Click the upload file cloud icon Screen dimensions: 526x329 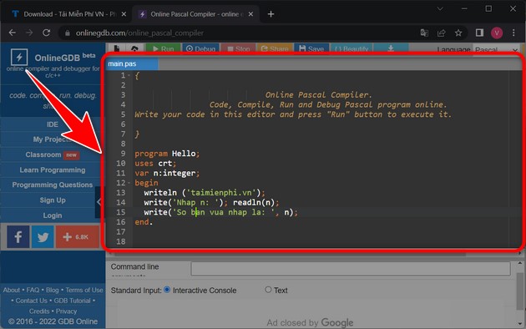[134, 49]
